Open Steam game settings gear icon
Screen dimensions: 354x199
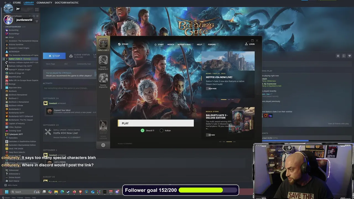(x=338, y=56)
